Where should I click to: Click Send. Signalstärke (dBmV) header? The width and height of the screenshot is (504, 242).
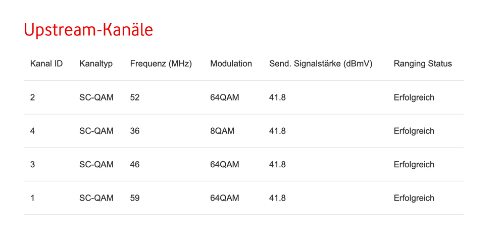321,64
